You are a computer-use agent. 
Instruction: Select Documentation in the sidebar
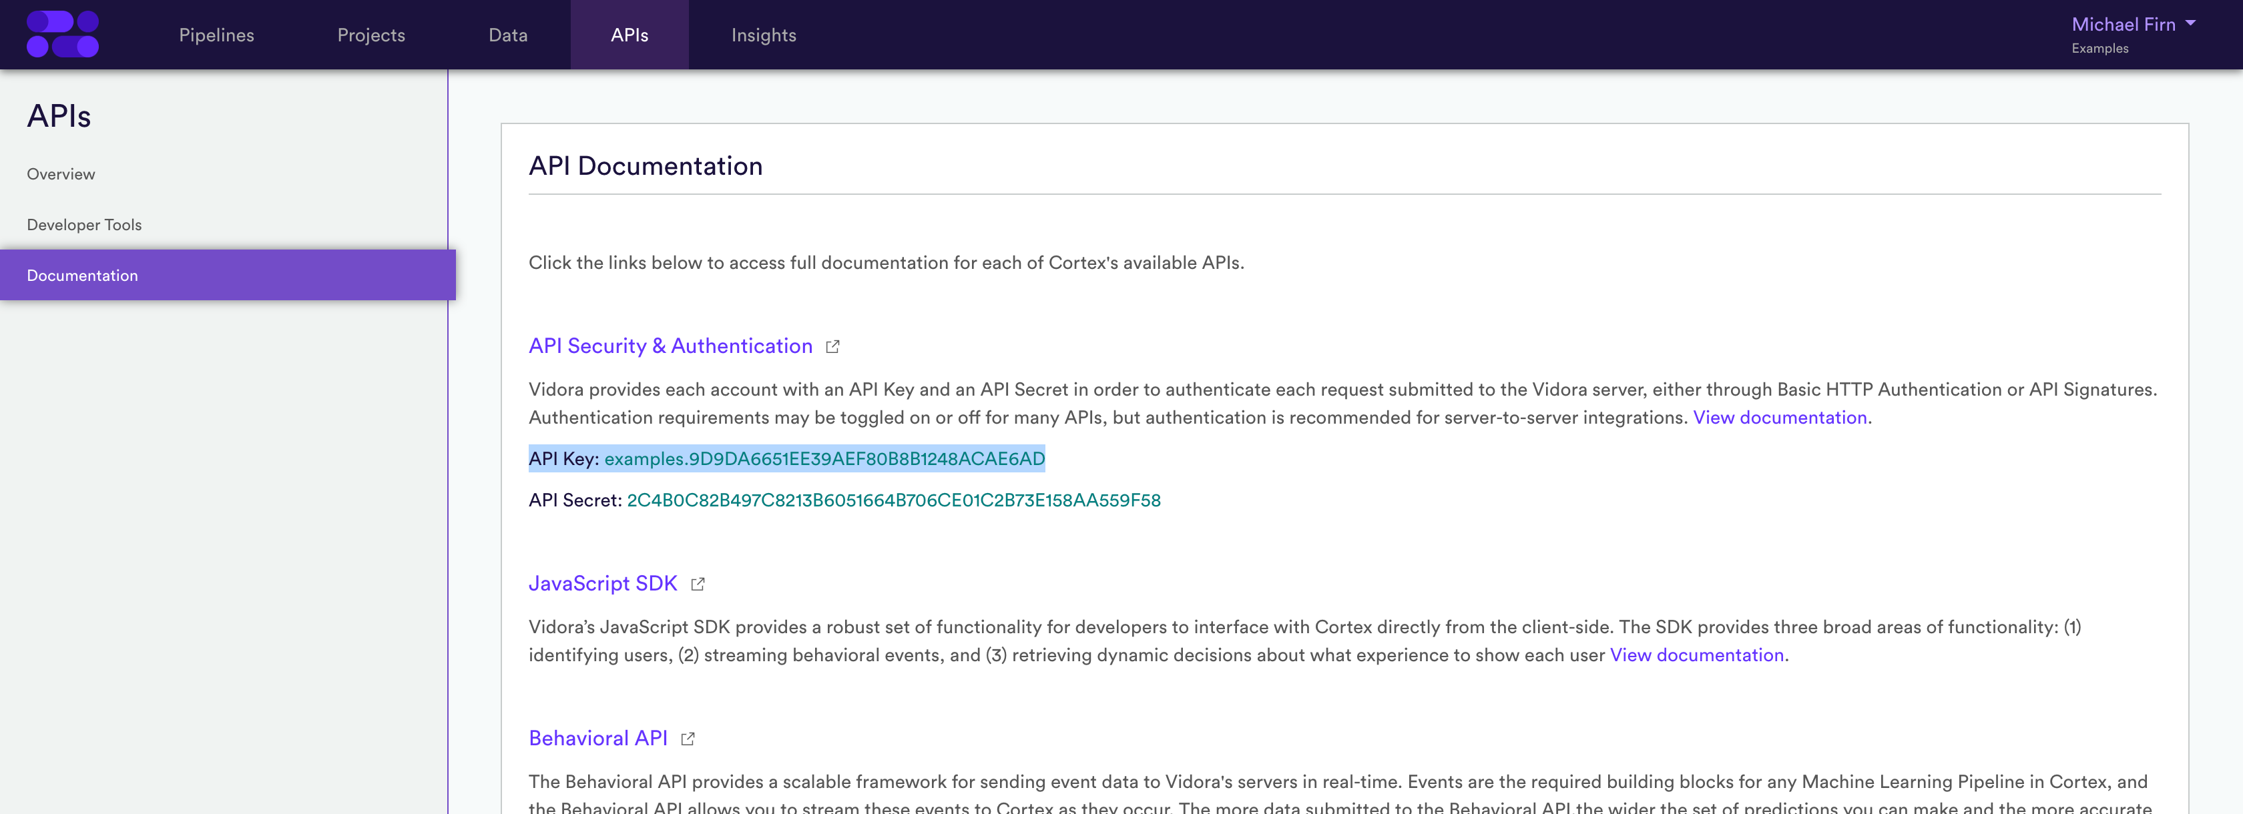[x=227, y=275]
